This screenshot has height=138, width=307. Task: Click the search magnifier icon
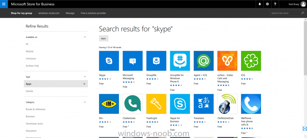tap(302, 13)
